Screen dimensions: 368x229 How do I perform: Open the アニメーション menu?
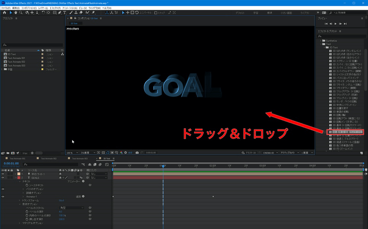[70, 8]
